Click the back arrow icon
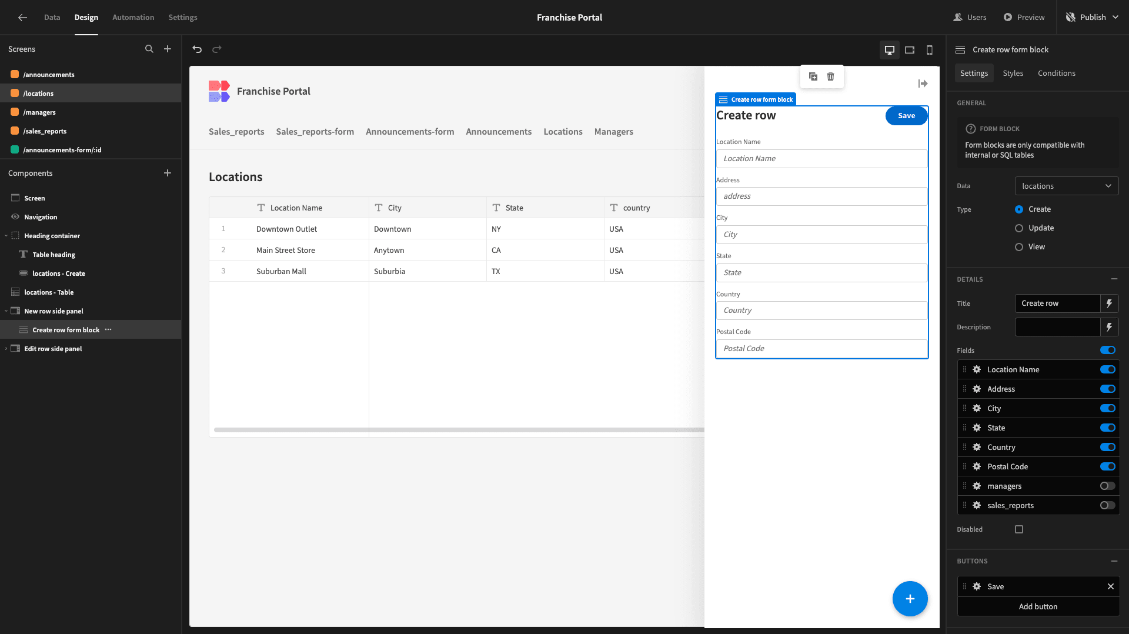This screenshot has width=1129, height=634. click(22, 17)
